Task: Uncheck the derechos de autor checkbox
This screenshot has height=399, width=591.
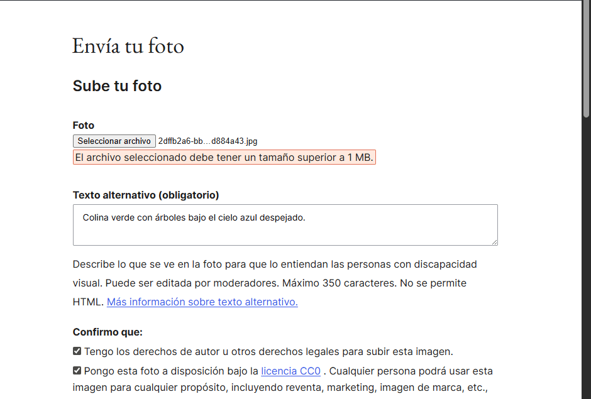Action: pos(77,351)
